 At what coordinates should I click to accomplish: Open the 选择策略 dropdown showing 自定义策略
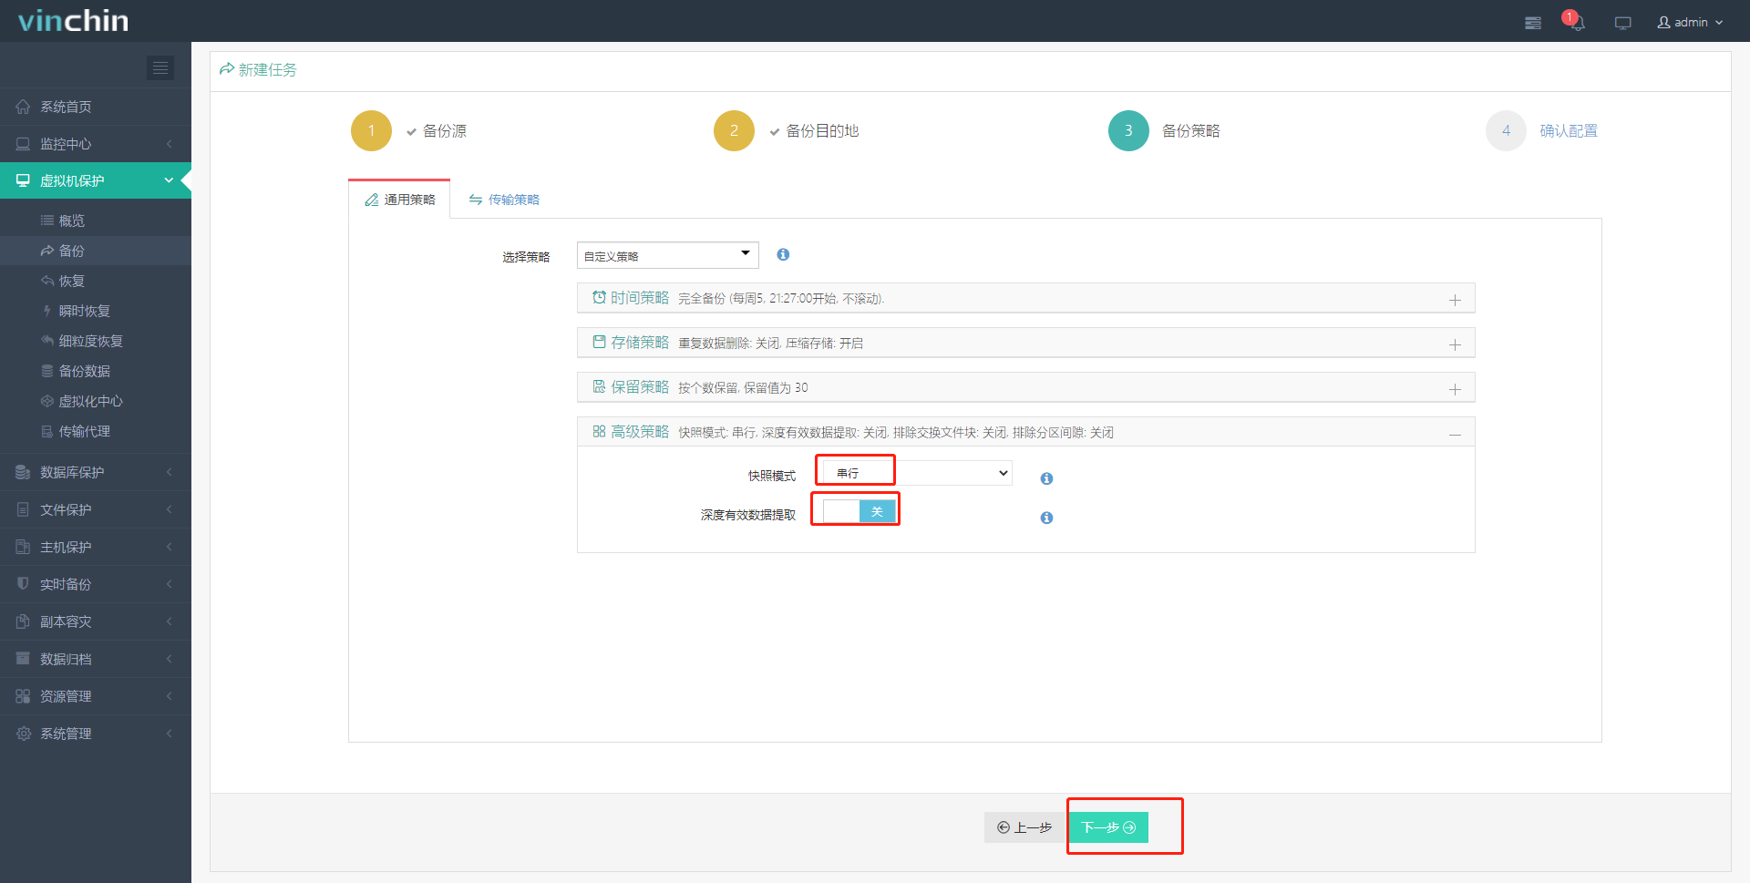pyautogui.click(x=668, y=255)
